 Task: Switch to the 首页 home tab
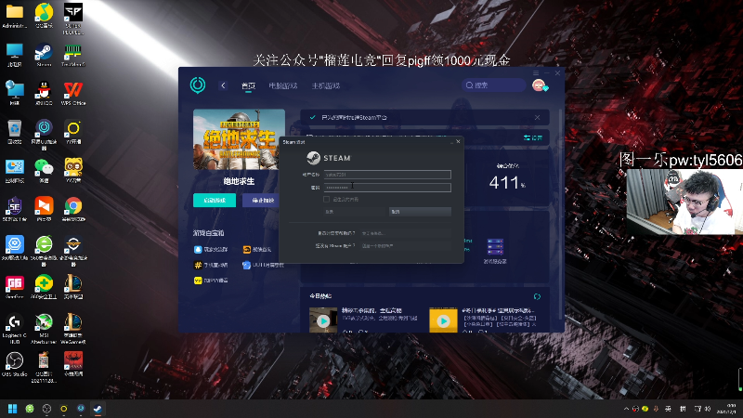click(248, 85)
